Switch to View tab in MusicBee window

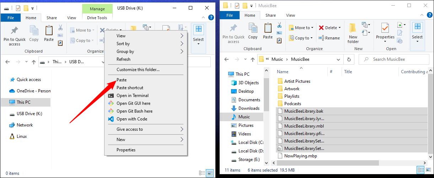point(290,15)
